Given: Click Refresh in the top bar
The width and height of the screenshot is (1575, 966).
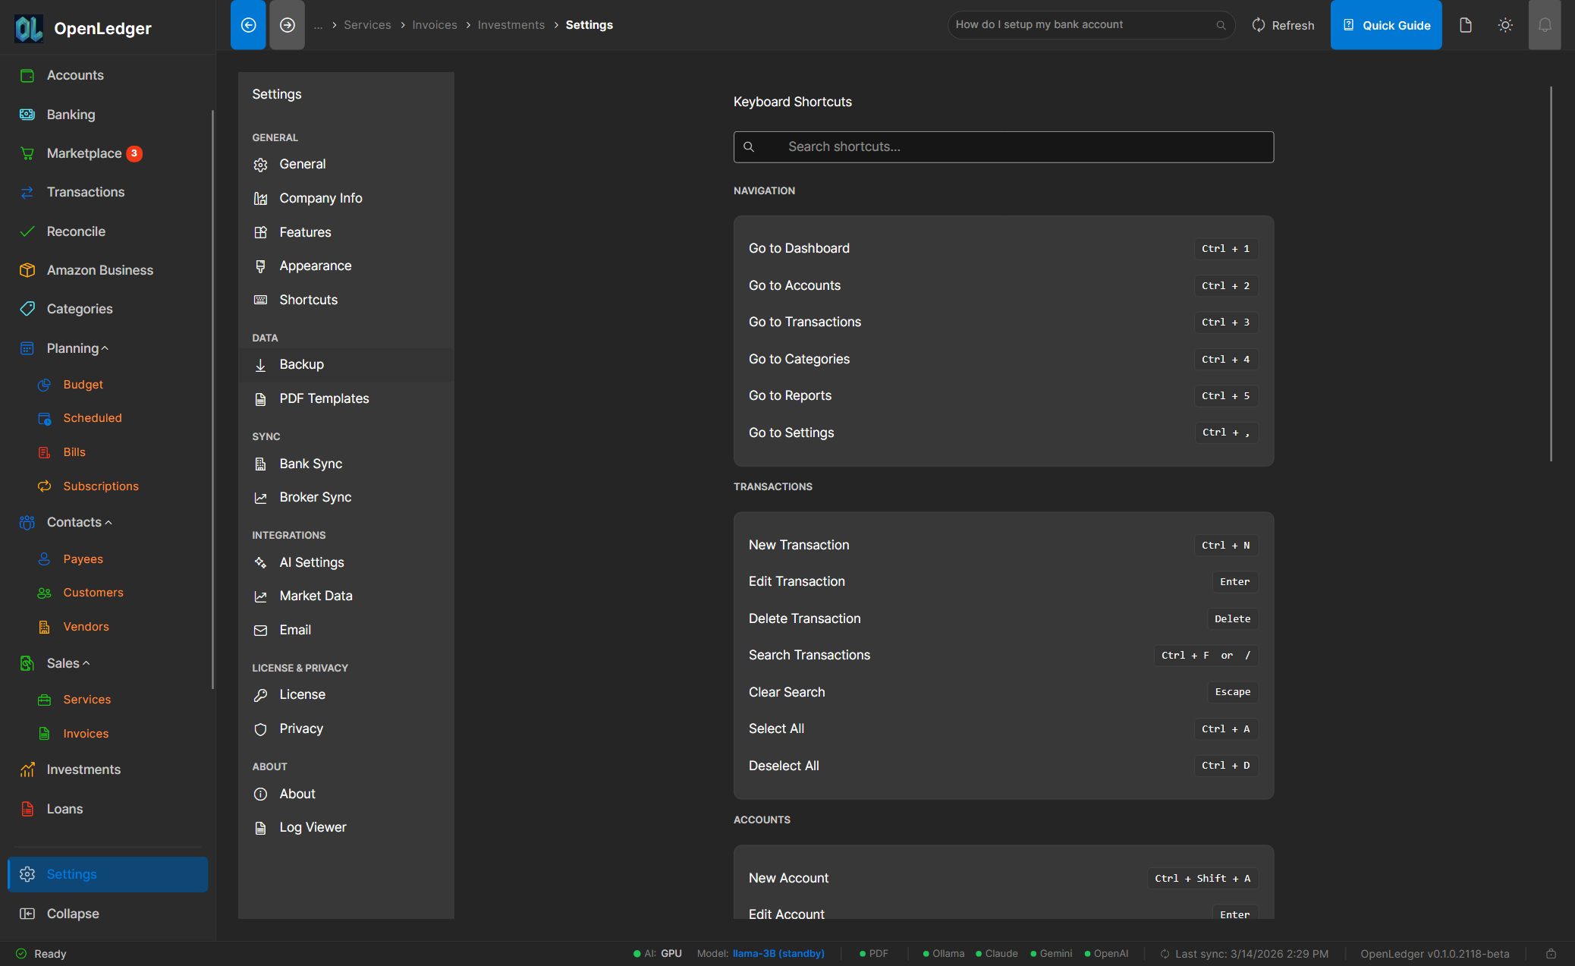Looking at the screenshot, I should [1283, 24].
